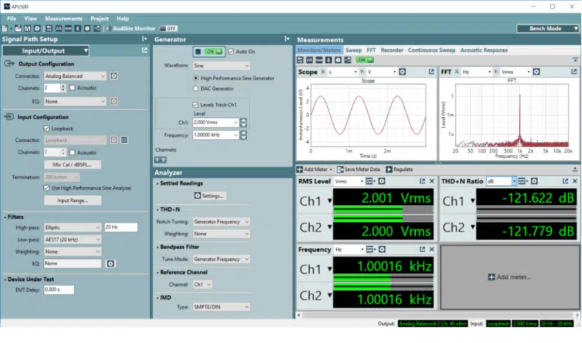Close the RMS Level meter
582x343 pixels.
pyautogui.click(x=432, y=181)
